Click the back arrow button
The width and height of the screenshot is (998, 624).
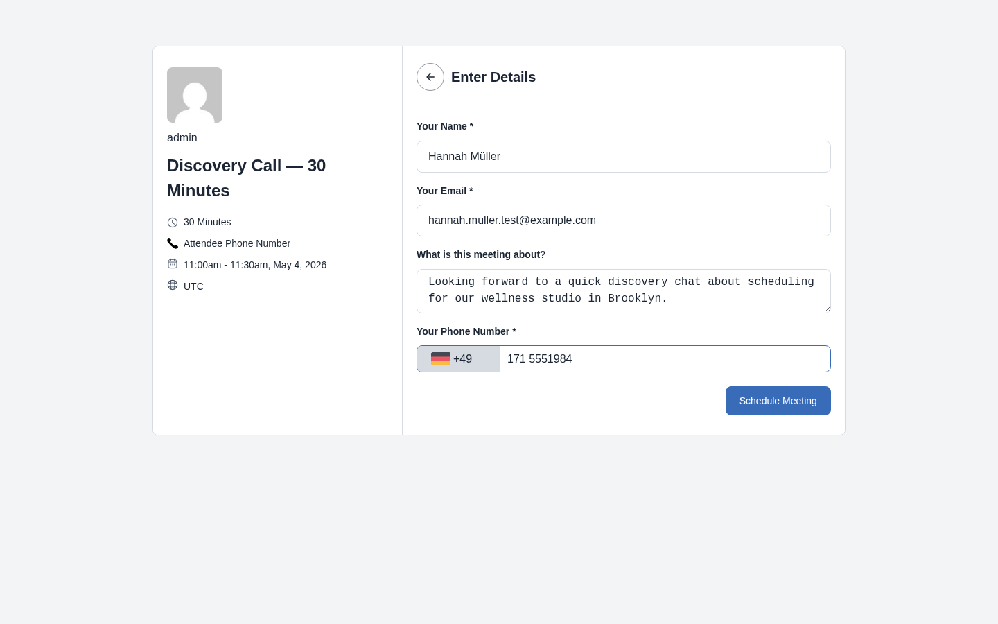point(430,77)
